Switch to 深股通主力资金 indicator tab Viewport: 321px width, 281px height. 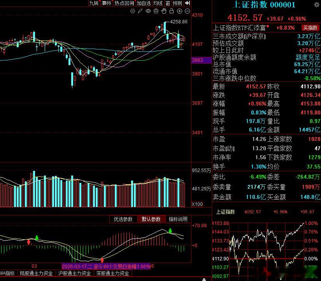coord(112,273)
